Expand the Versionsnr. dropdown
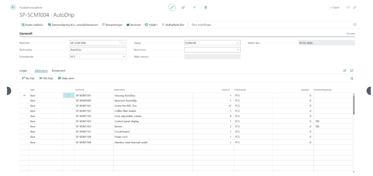 tap(212, 50)
